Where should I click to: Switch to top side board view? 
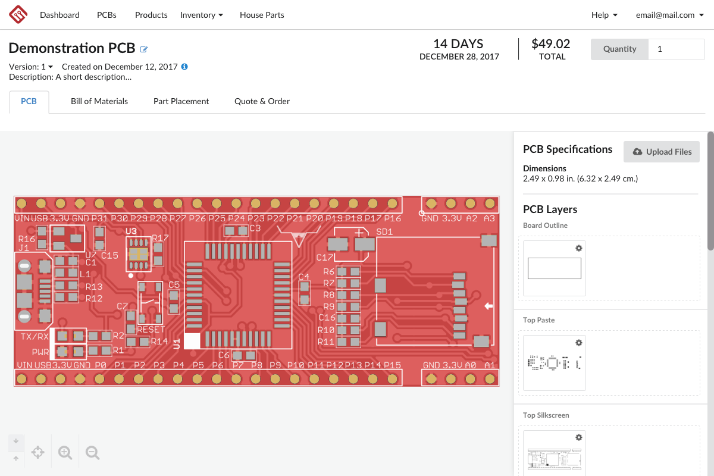coord(16,459)
